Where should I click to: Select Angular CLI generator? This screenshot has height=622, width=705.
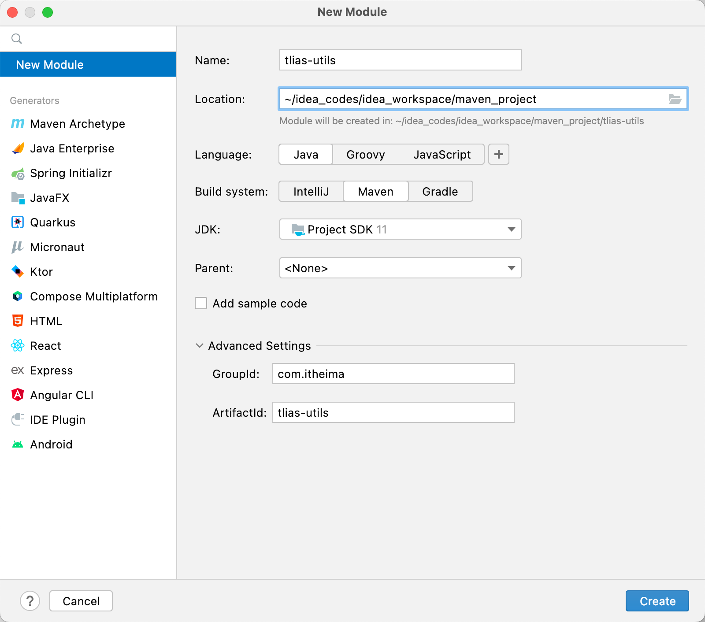coord(88,395)
